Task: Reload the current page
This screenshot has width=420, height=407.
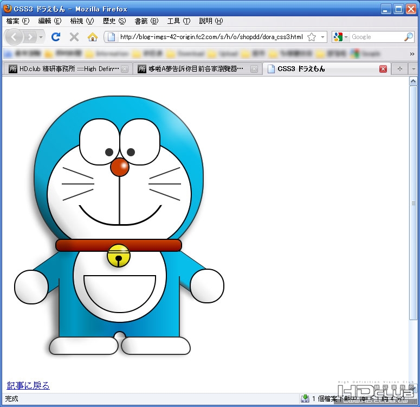Action: coord(55,37)
